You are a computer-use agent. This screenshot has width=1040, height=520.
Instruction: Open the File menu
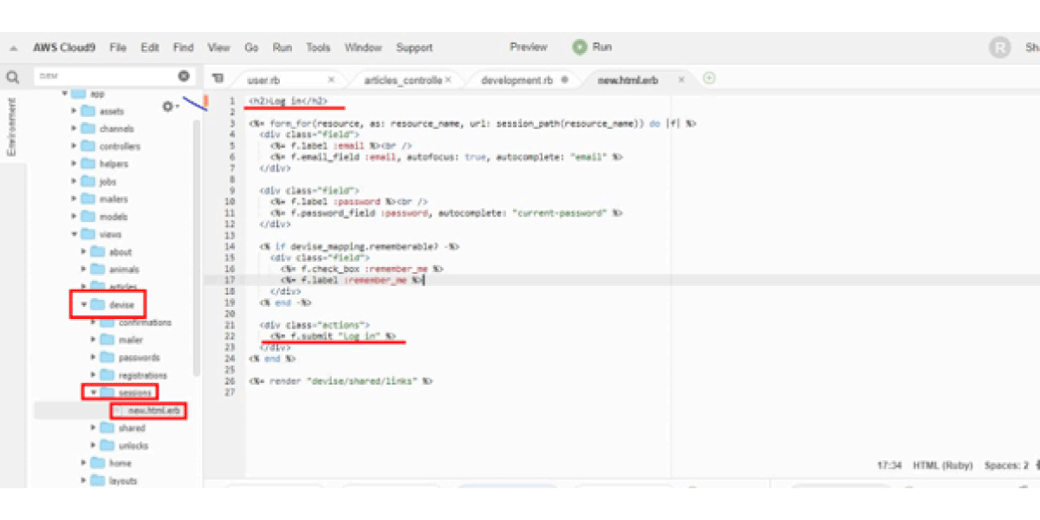(118, 48)
